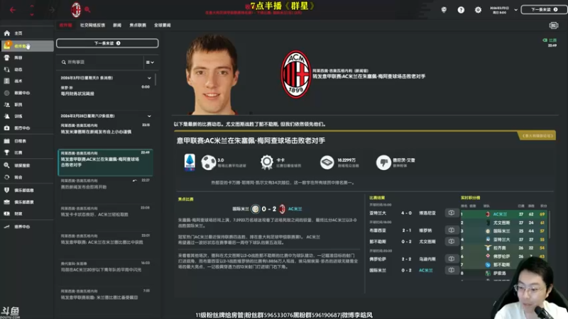Click 下一条未读 button above inbox list
The width and height of the screenshot is (568, 319).
[x=107, y=43]
